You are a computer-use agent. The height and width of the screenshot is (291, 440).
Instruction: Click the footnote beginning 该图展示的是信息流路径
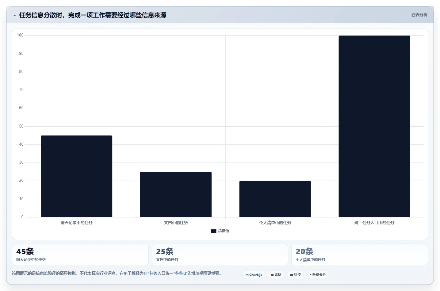[117, 273]
